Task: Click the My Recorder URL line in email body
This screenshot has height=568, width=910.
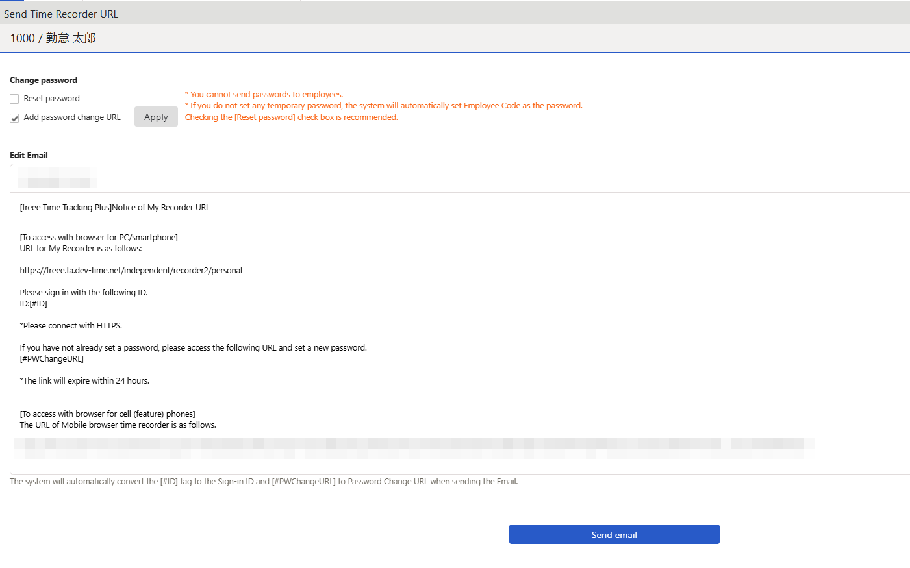Action: coord(131,271)
